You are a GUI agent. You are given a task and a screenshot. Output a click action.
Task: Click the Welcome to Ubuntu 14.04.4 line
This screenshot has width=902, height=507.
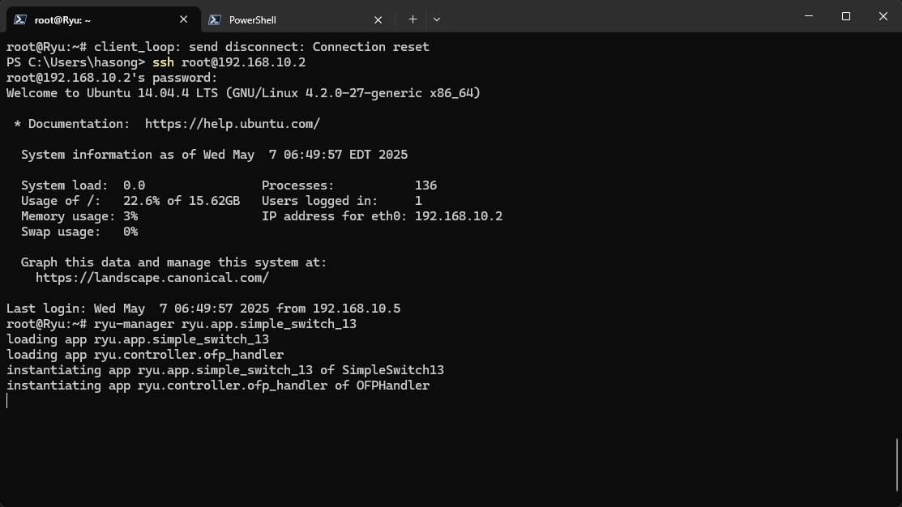(x=243, y=93)
